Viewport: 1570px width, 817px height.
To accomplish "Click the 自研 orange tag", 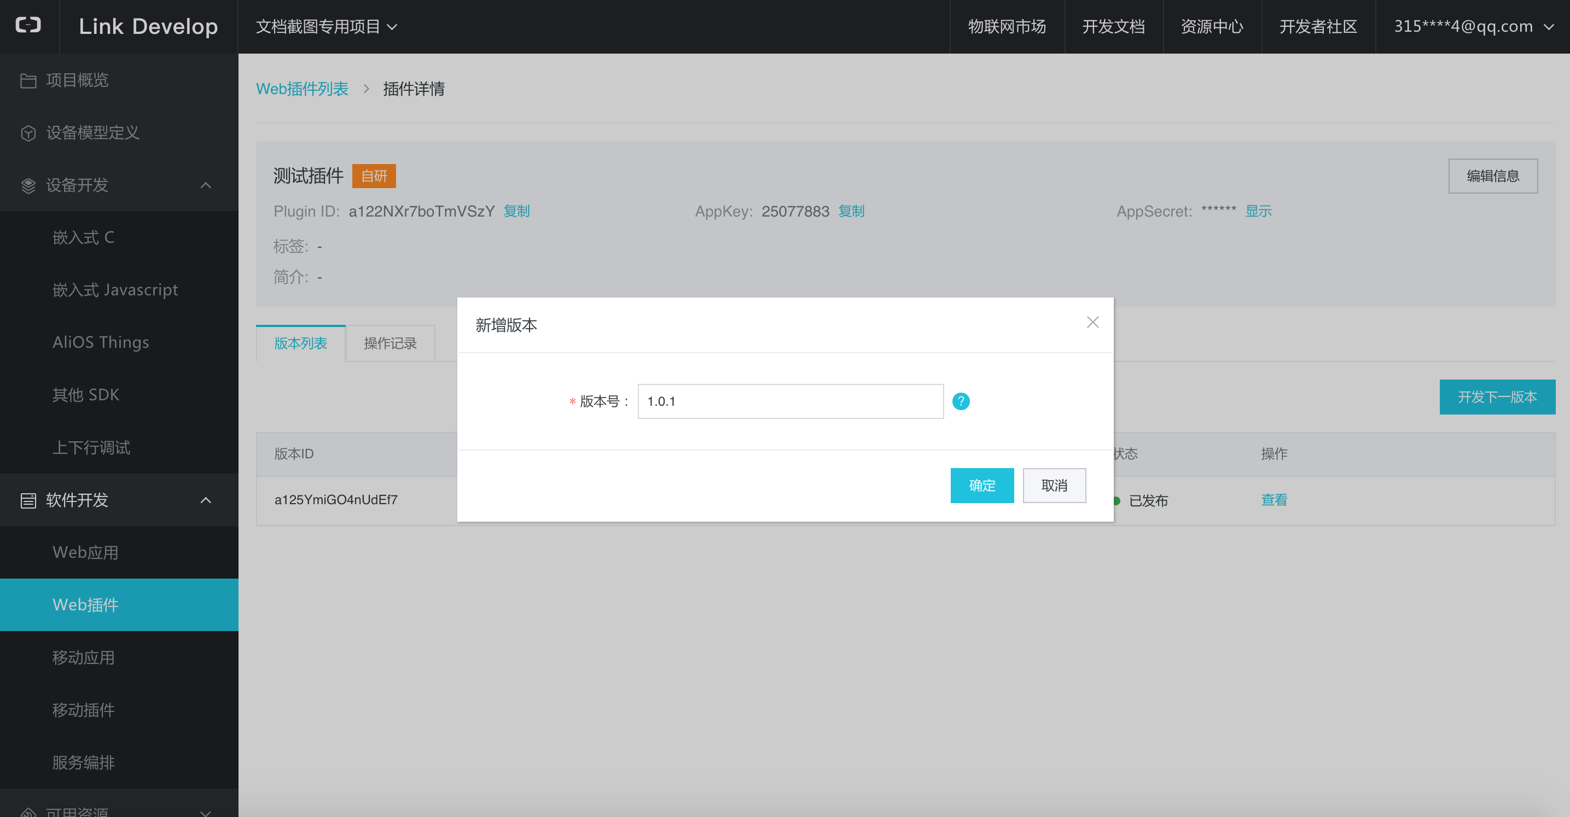I will click(374, 176).
